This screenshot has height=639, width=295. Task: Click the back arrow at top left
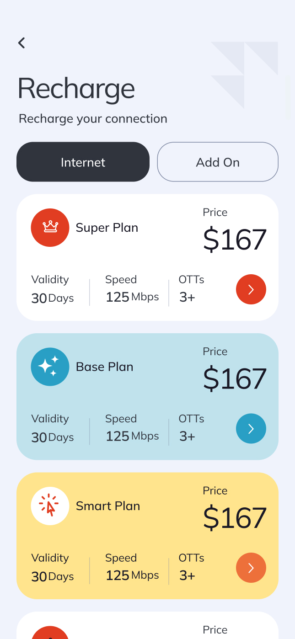tap(21, 43)
